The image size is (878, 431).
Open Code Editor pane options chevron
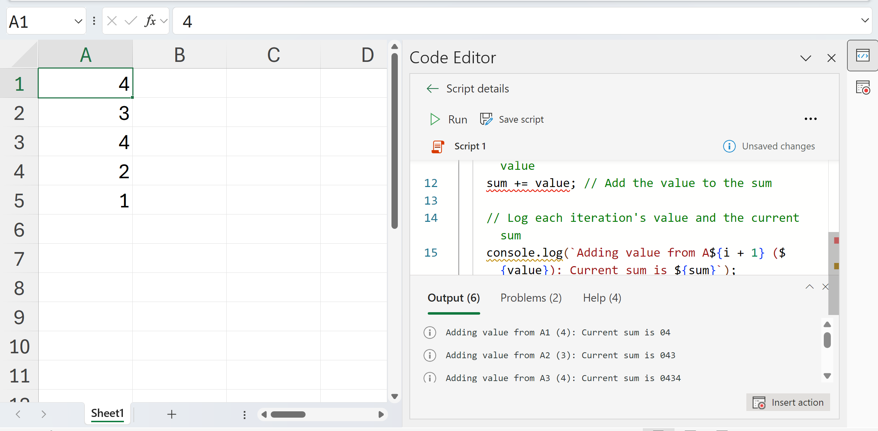[805, 58]
